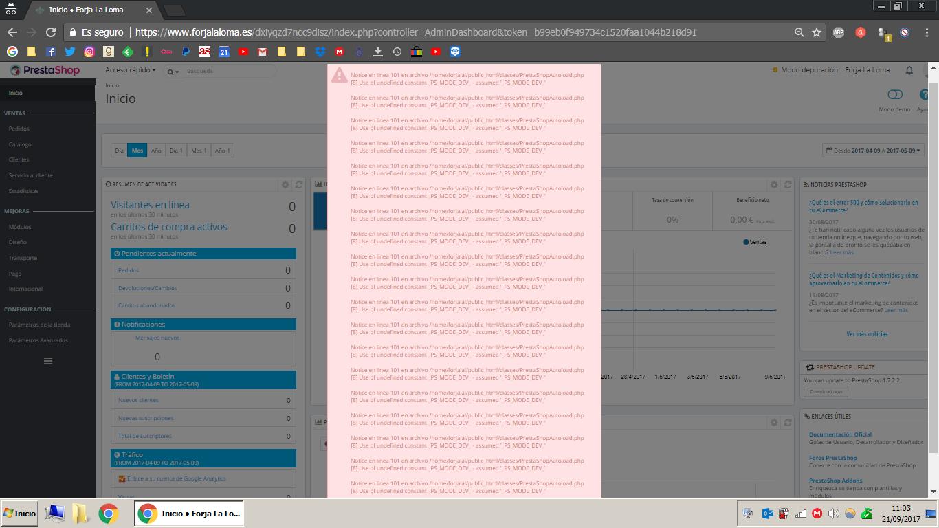Open the Dropbox bookmark
Viewport: 939px width, 528px height.
pos(320,52)
